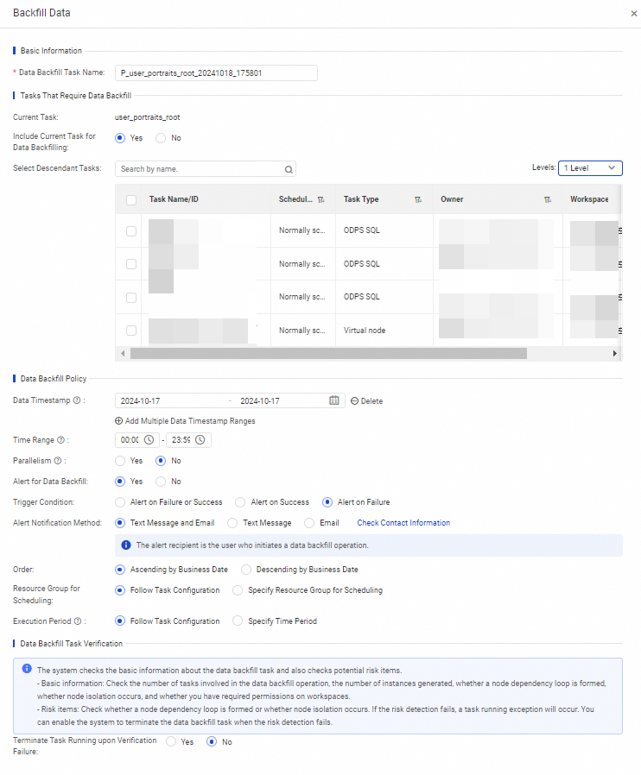
Task: Open Check Contact Information link
Action: (x=403, y=523)
